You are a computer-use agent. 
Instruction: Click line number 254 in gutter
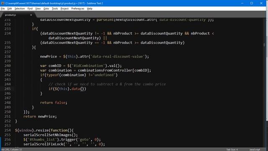(x=8, y=130)
